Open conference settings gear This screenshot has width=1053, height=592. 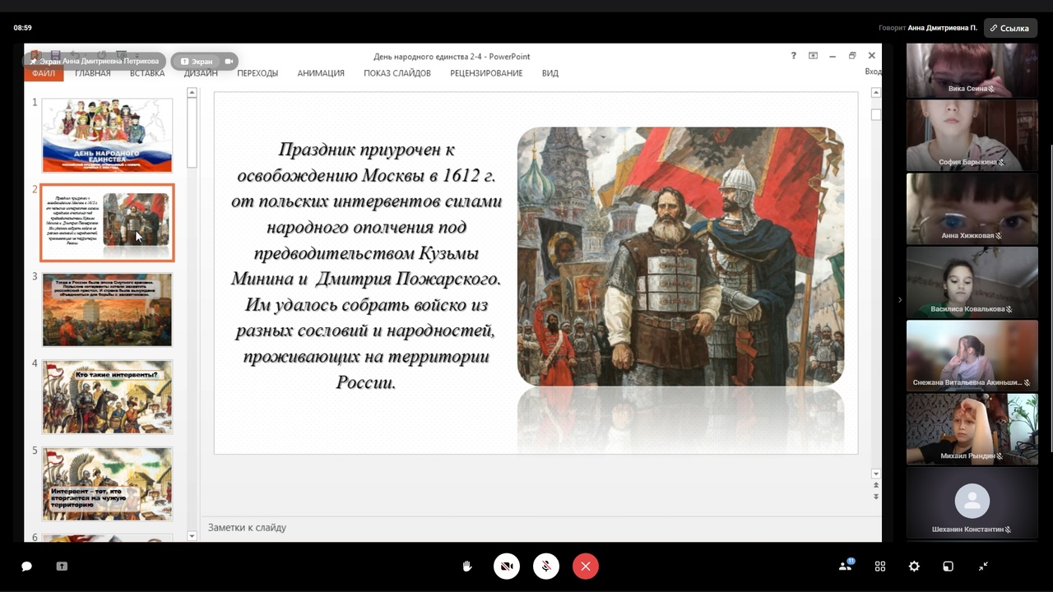tap(914, 567)
